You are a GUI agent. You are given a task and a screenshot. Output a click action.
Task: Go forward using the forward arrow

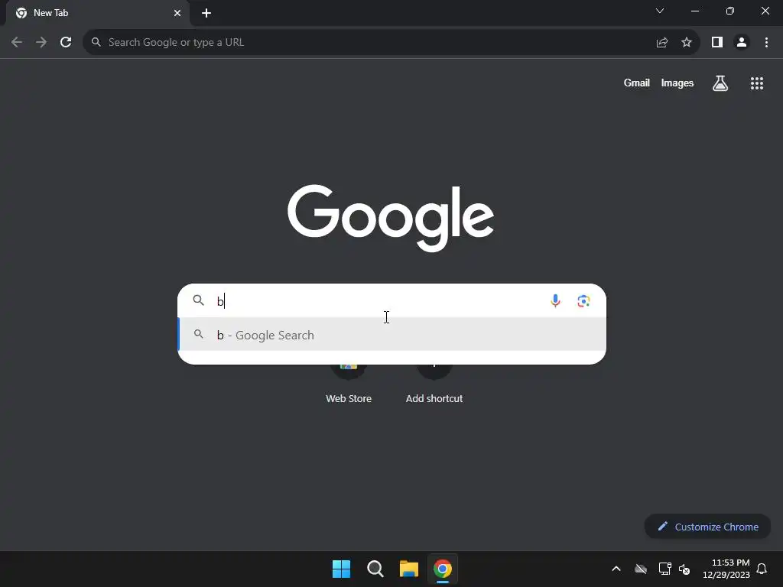41,43
